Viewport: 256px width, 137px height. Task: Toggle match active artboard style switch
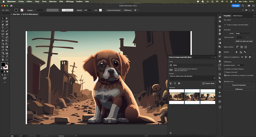pos(171,70)
